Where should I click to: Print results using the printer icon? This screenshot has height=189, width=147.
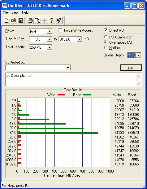click(x=30, y=21)
